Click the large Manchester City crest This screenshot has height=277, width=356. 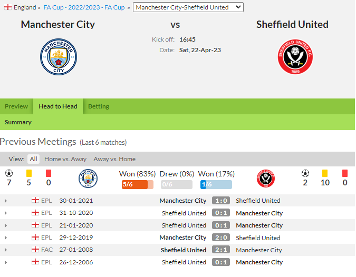click(x=59, y=57)
